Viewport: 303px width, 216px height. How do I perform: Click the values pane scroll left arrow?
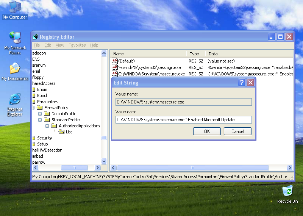[x=113, y=167]
